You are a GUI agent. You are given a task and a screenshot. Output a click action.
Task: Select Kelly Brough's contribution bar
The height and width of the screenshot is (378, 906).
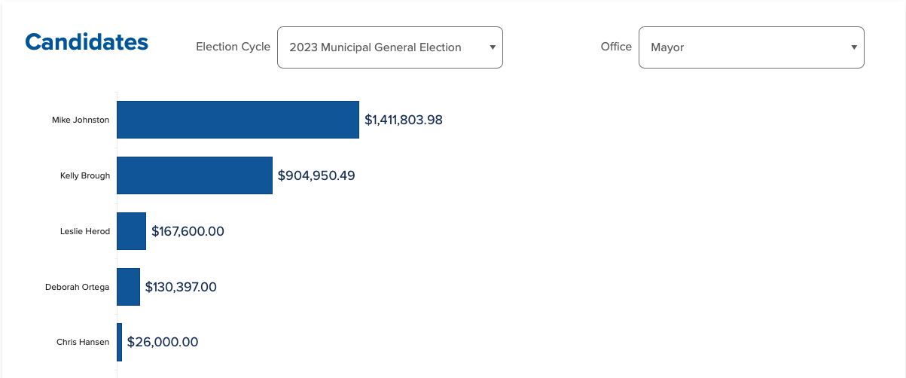tap(194, 175)
